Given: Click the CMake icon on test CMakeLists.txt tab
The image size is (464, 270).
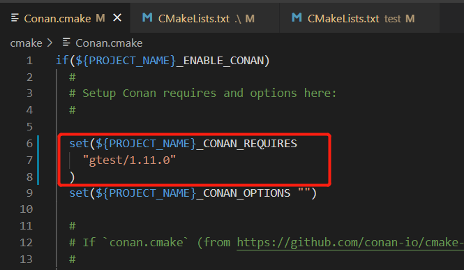Looking at the screenshot, I should click(297, 17).
